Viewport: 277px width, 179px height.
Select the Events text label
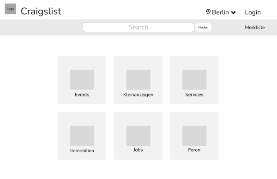click(82, 95)
